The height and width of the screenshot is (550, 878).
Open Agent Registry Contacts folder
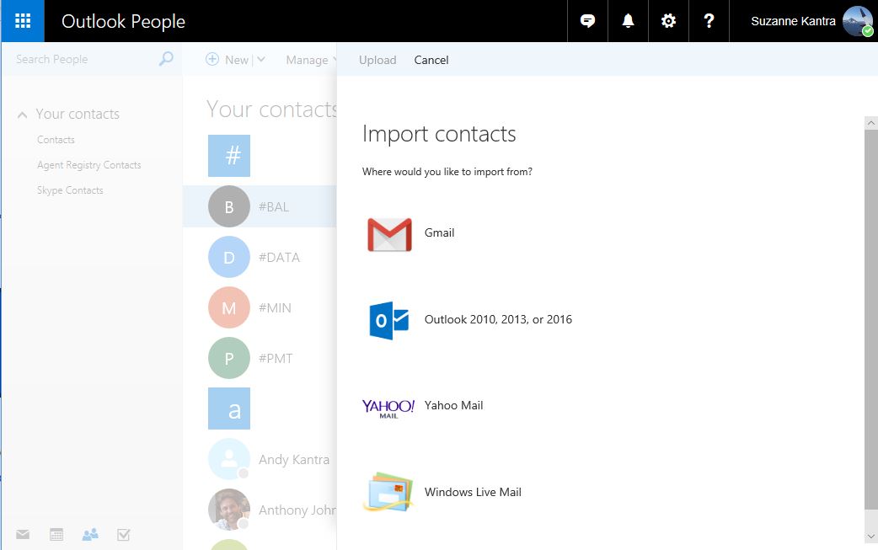coord(89,165)
